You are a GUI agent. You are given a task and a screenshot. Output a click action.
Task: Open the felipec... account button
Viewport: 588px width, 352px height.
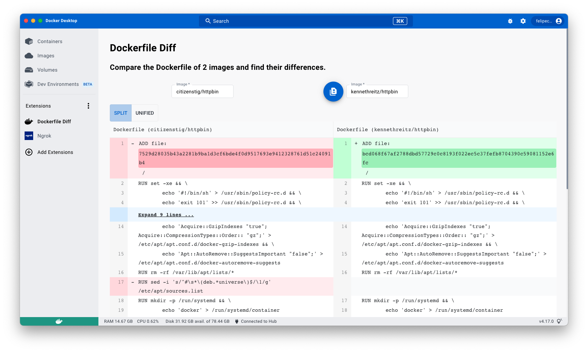pos(547,21)
